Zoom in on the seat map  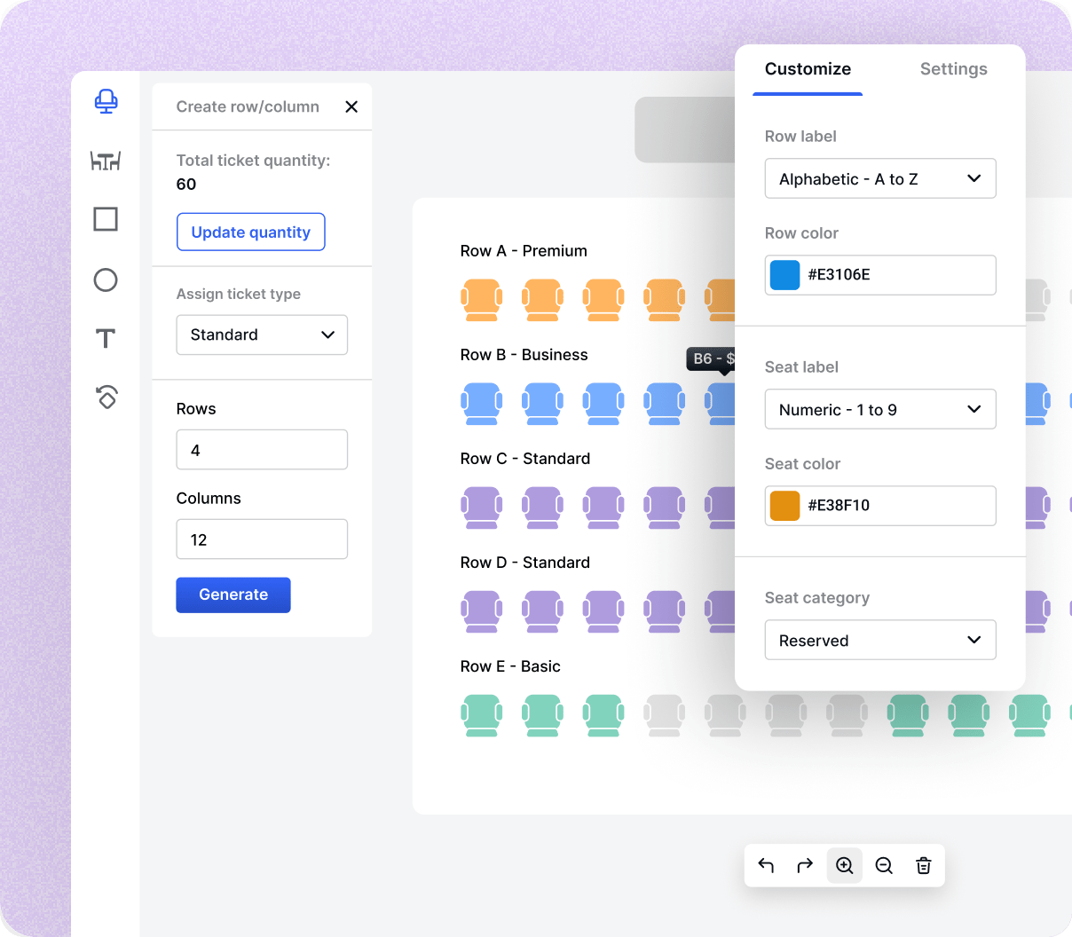[x=845, y=865]
